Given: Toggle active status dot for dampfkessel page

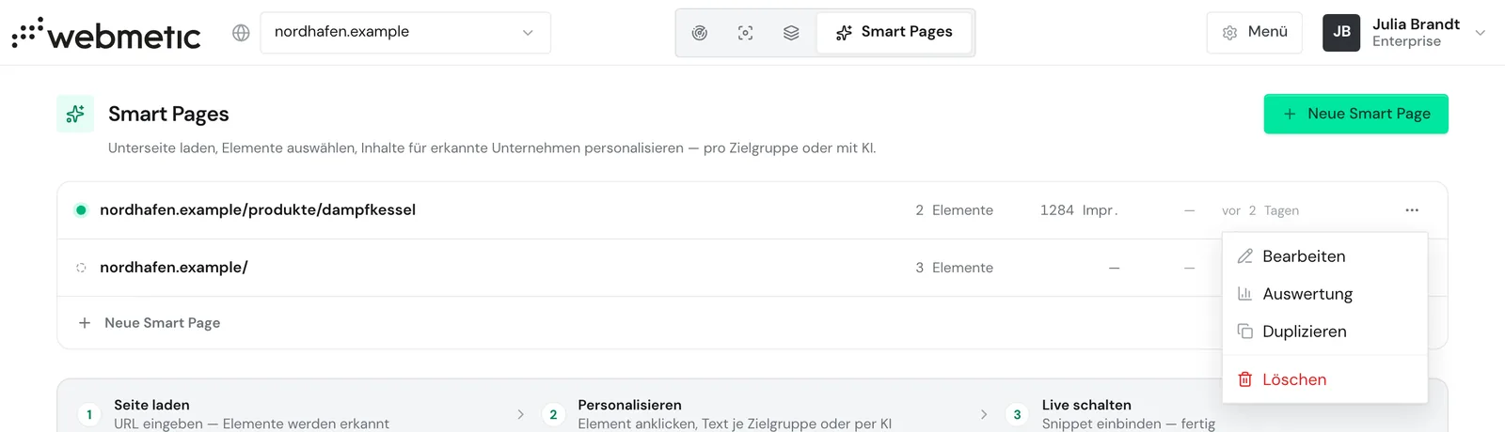Looking at the screenshot, I should (81, 210).
